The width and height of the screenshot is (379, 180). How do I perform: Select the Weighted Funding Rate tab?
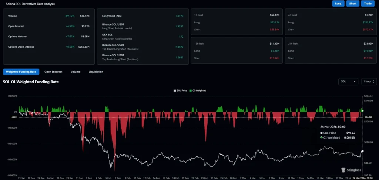click(x=21, y=72)
